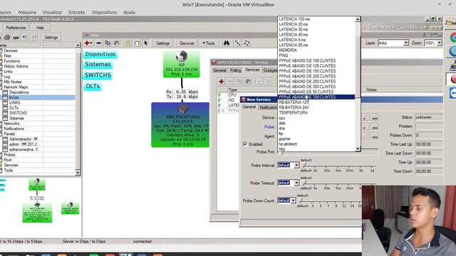
Task: Switch to General tab of Device window
Action: pyautogui.click(x=219, y=70)
